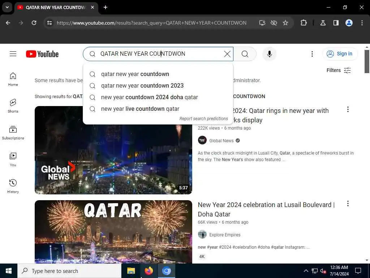370x278 pixels.
Task: Click the address bar URL
Action: 151,23
